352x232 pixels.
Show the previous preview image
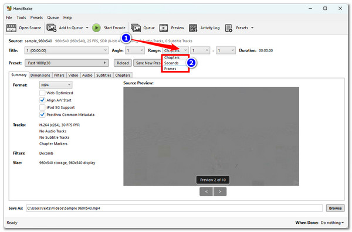coord(206,192)
